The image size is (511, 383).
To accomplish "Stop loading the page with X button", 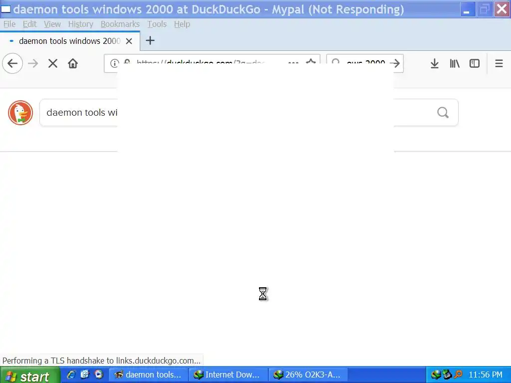I will [x=53, y=63].
